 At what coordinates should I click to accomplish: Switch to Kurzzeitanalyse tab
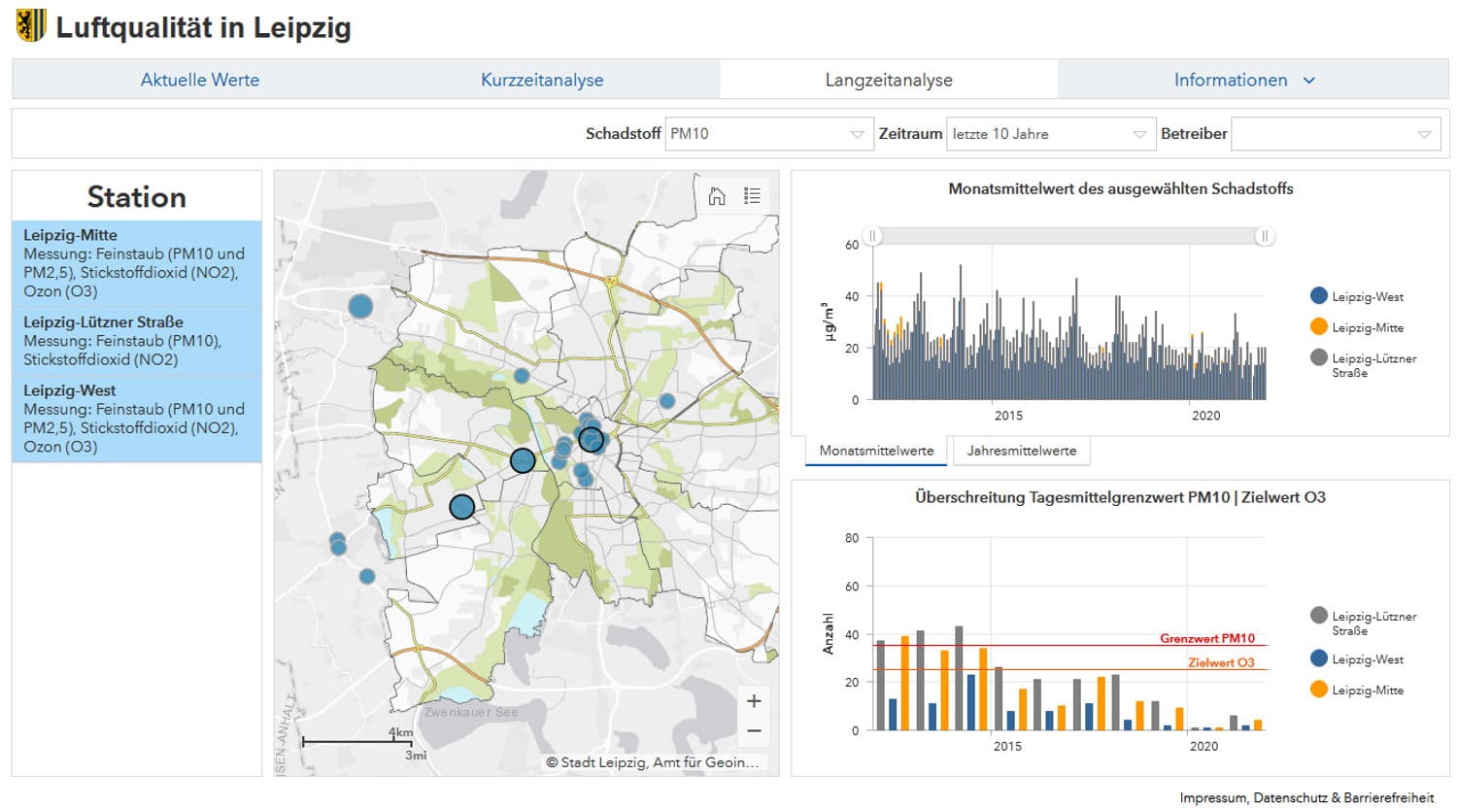(x=542, y=80)
